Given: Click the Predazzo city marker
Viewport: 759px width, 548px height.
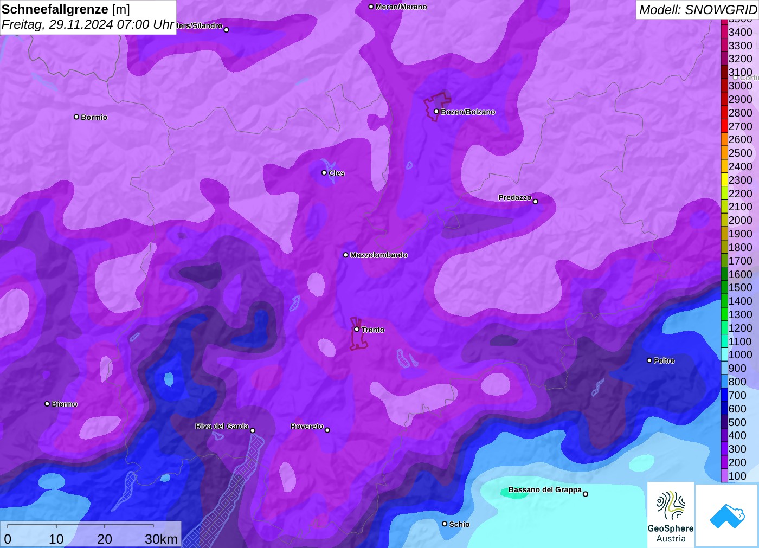Looking at the screenshot, I should click(536, 202).
